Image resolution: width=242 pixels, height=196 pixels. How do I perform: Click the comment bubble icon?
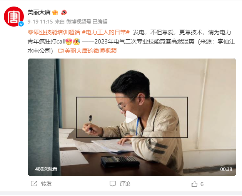[113, 184]
